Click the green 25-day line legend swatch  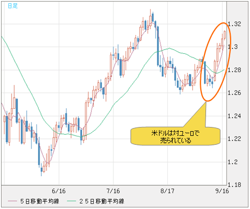[x=72, y=201]
